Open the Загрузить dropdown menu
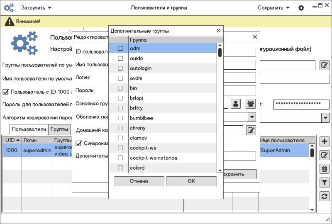This screenshot has width=332, height=224. (36, 8)
